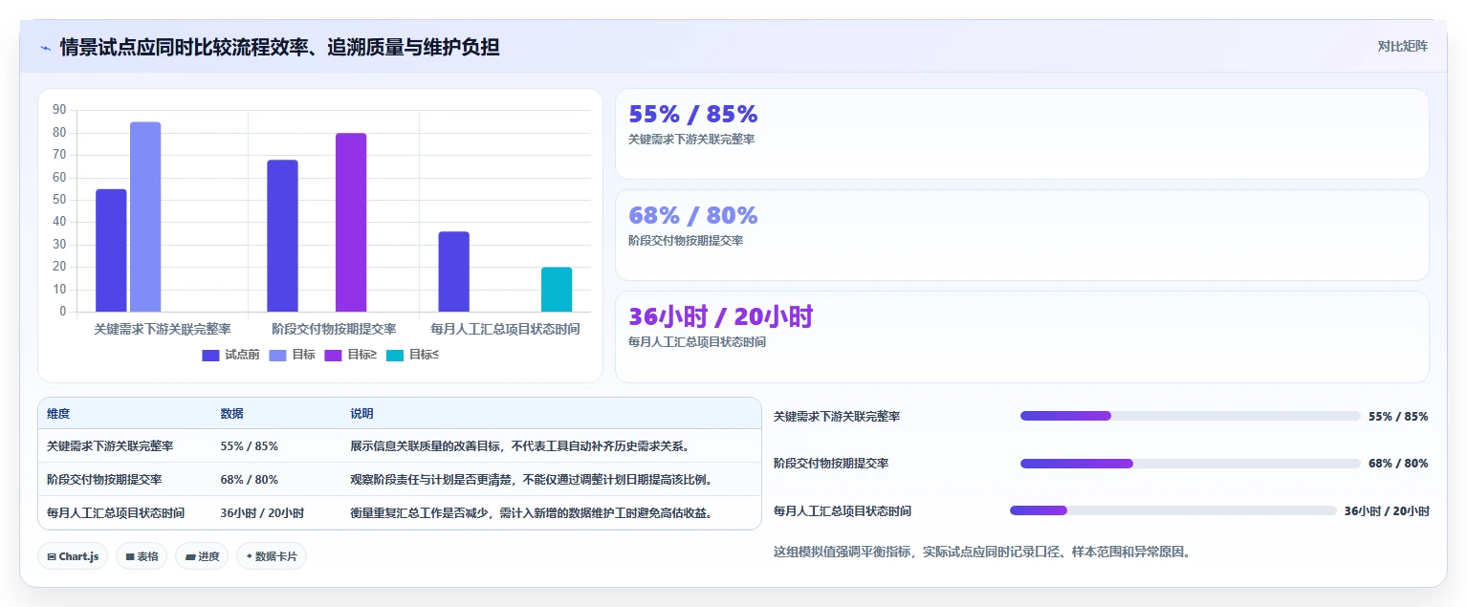Click the 试点前 legend color box
Image resolution: width=1467 pixels, height=607 pixels.
pos(210,356)
